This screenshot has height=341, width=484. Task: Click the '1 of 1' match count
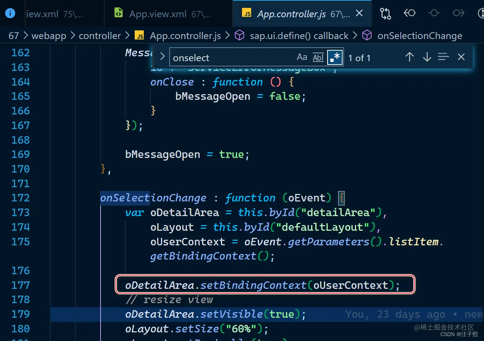tap(359, 58)
